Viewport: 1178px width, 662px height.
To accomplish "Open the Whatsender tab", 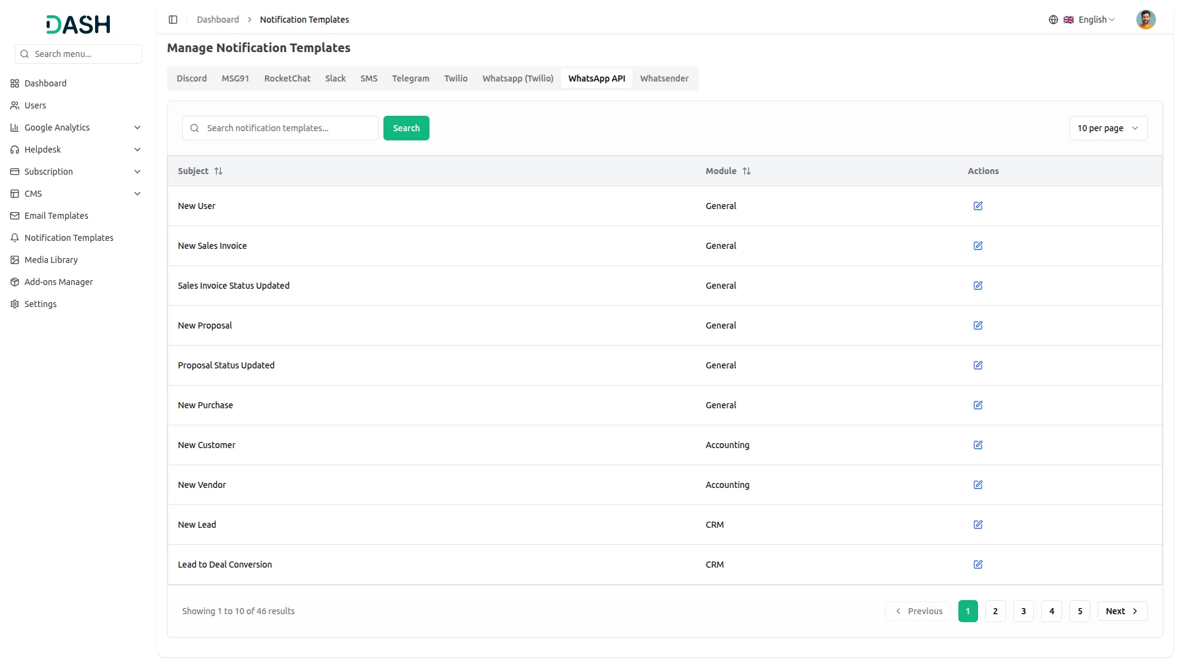I will 664,78.
